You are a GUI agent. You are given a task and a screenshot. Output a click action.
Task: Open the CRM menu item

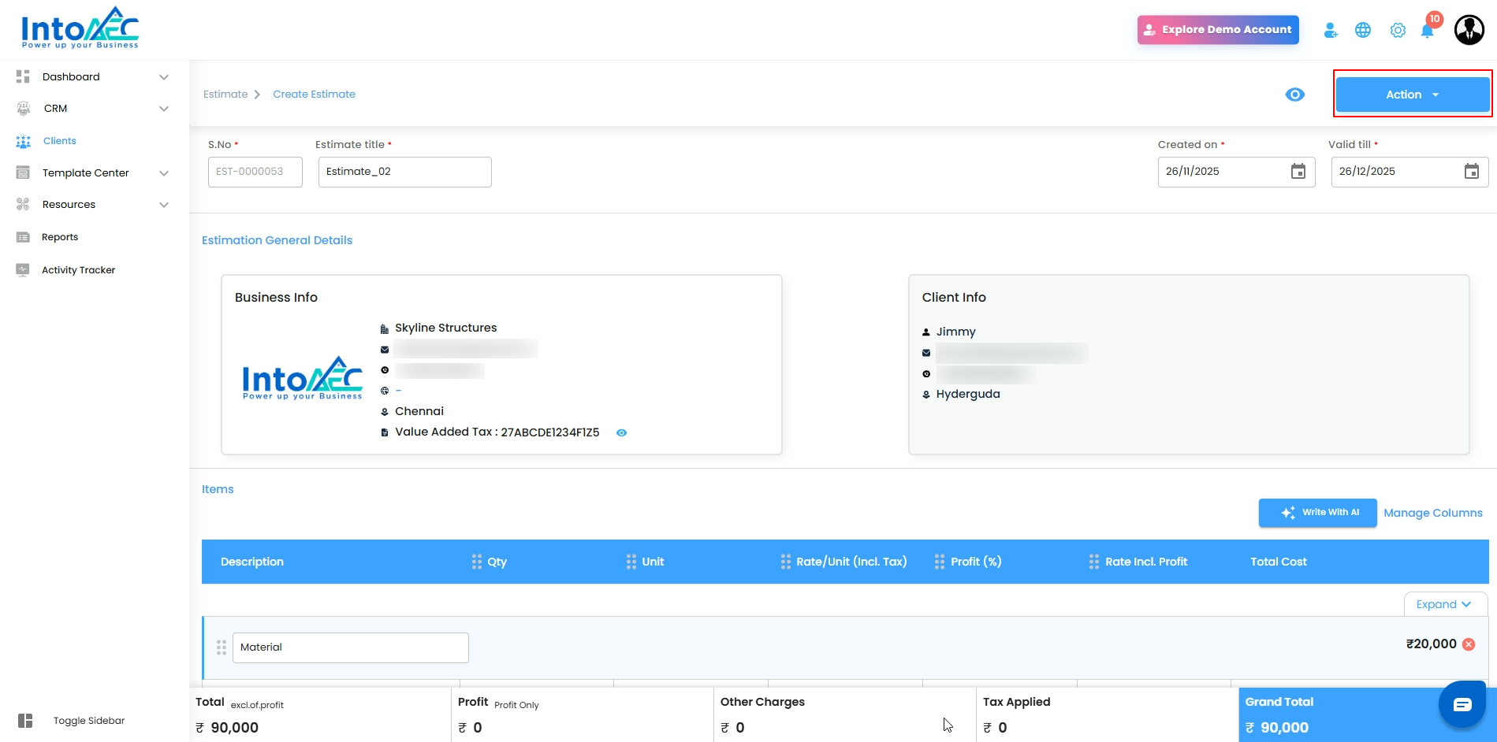[x=55, y=109]
